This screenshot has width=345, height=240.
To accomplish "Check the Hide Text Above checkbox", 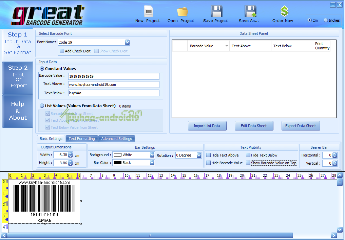I will pyautogui.click(x=209, y=155).
